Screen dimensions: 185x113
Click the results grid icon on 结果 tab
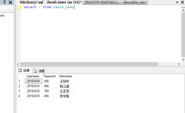20,70
